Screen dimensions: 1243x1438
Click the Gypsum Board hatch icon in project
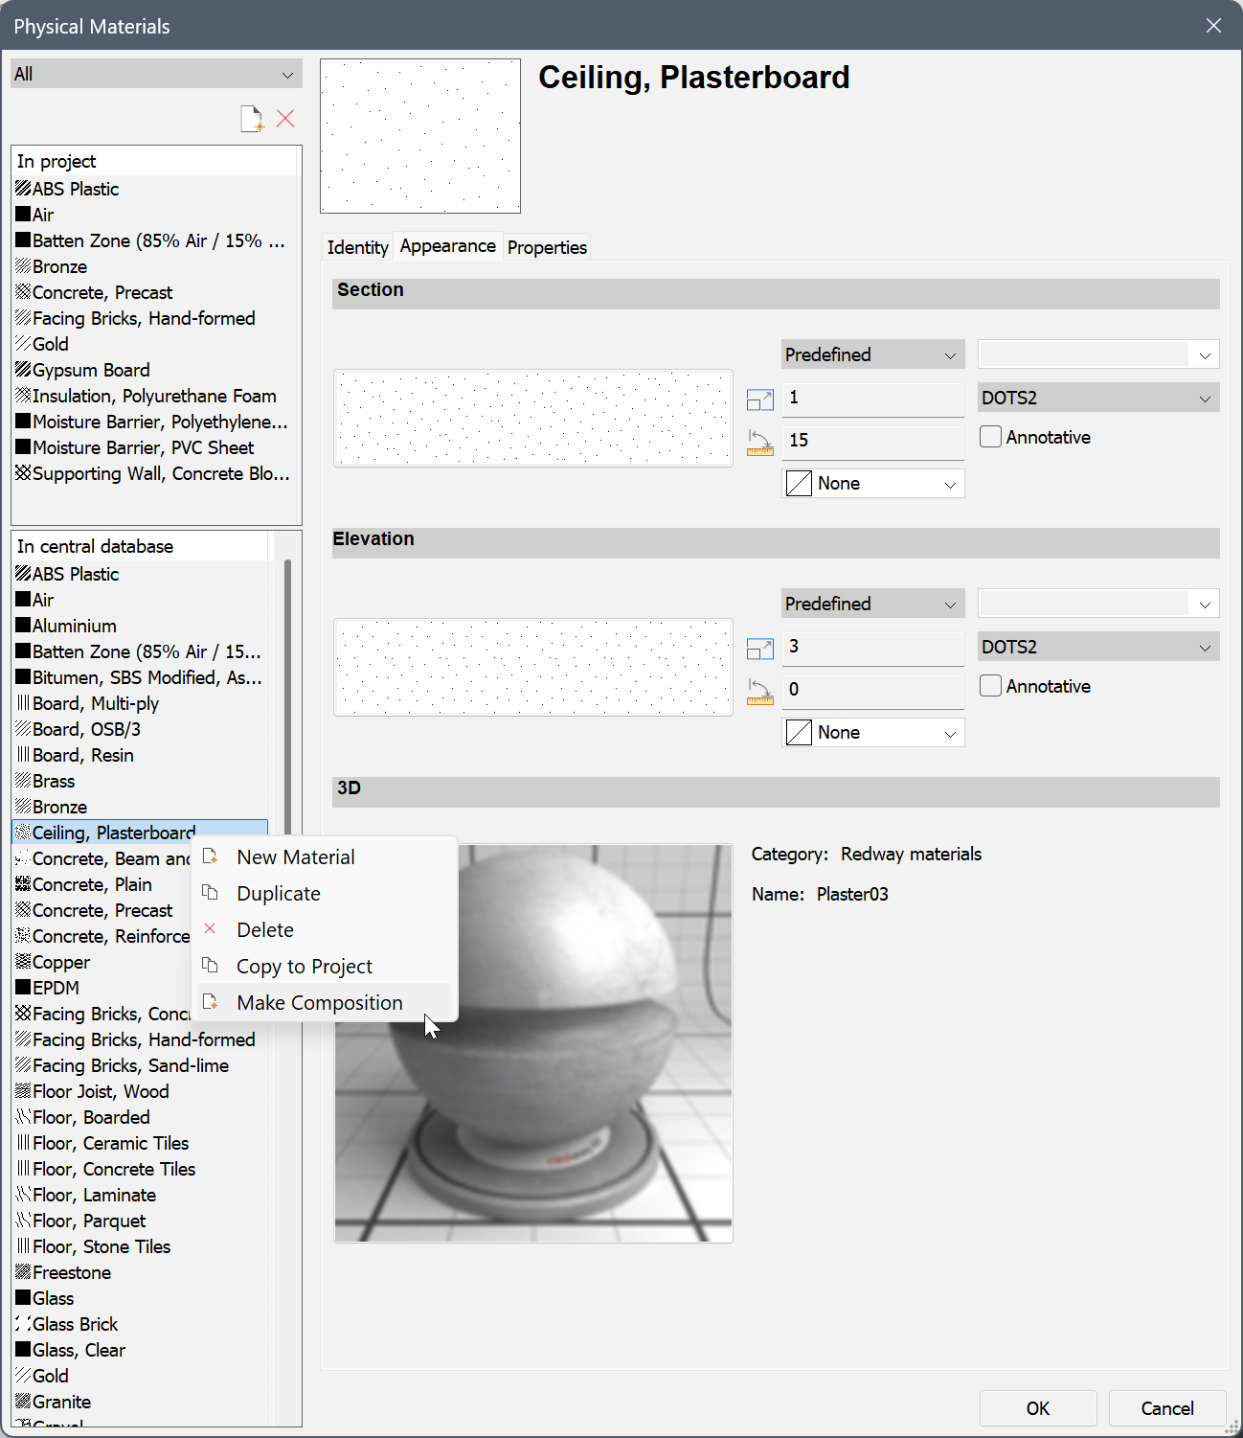point(24,370)
